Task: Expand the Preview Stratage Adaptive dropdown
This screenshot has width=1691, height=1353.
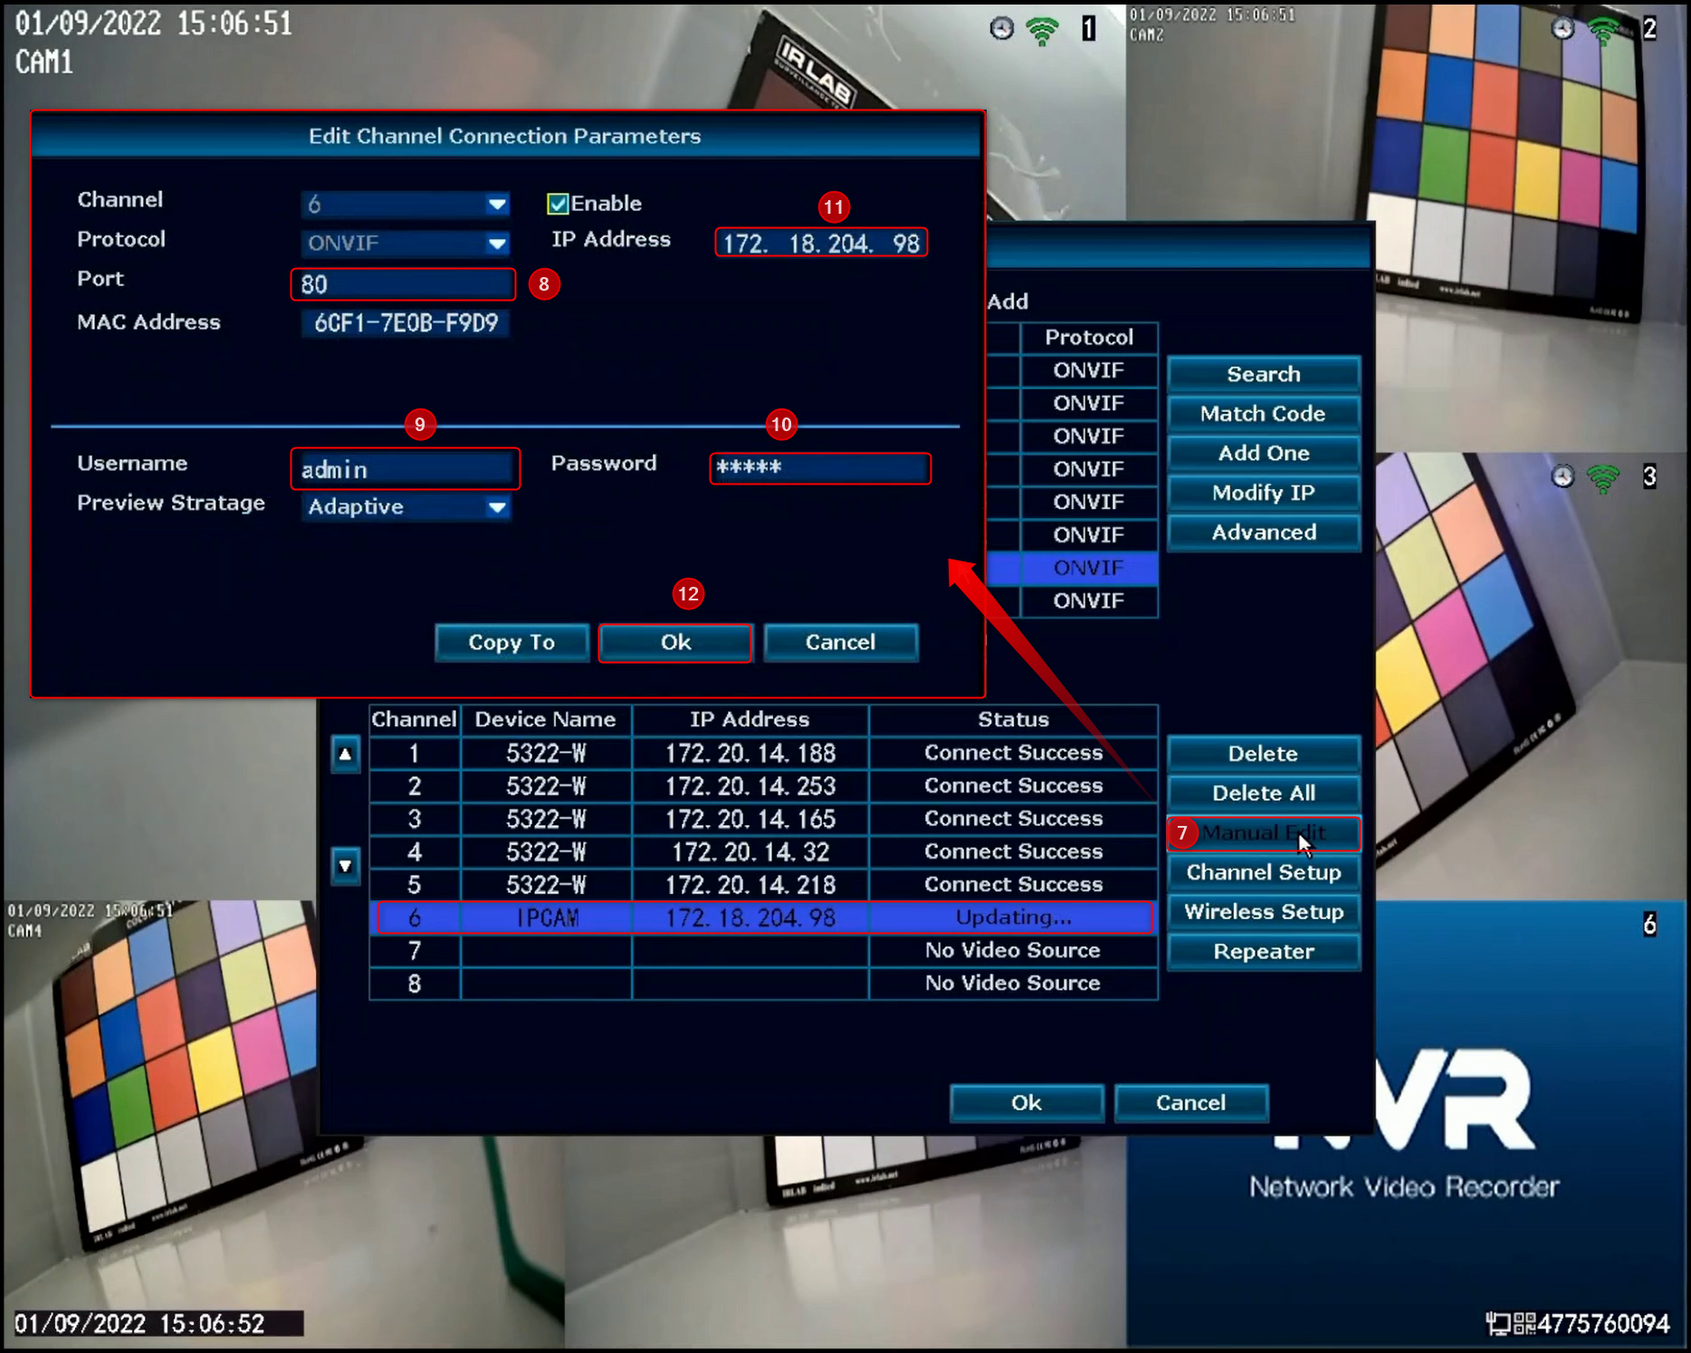Action: 406,507
